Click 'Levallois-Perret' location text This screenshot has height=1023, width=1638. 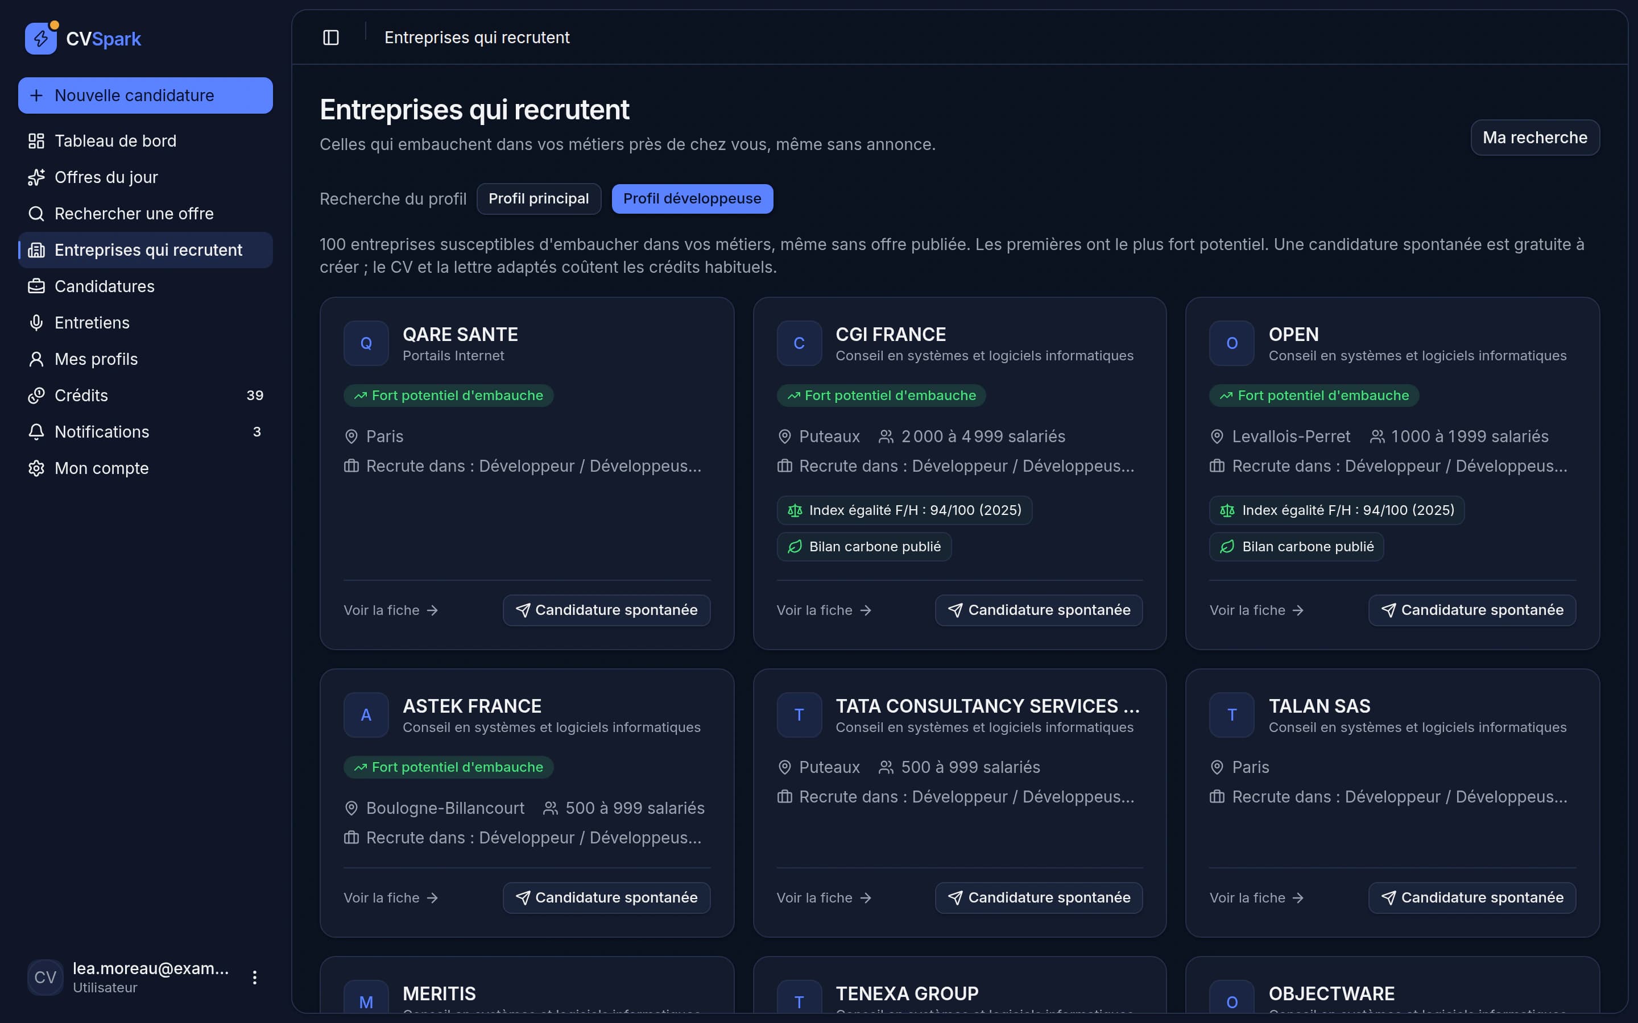1290,436
